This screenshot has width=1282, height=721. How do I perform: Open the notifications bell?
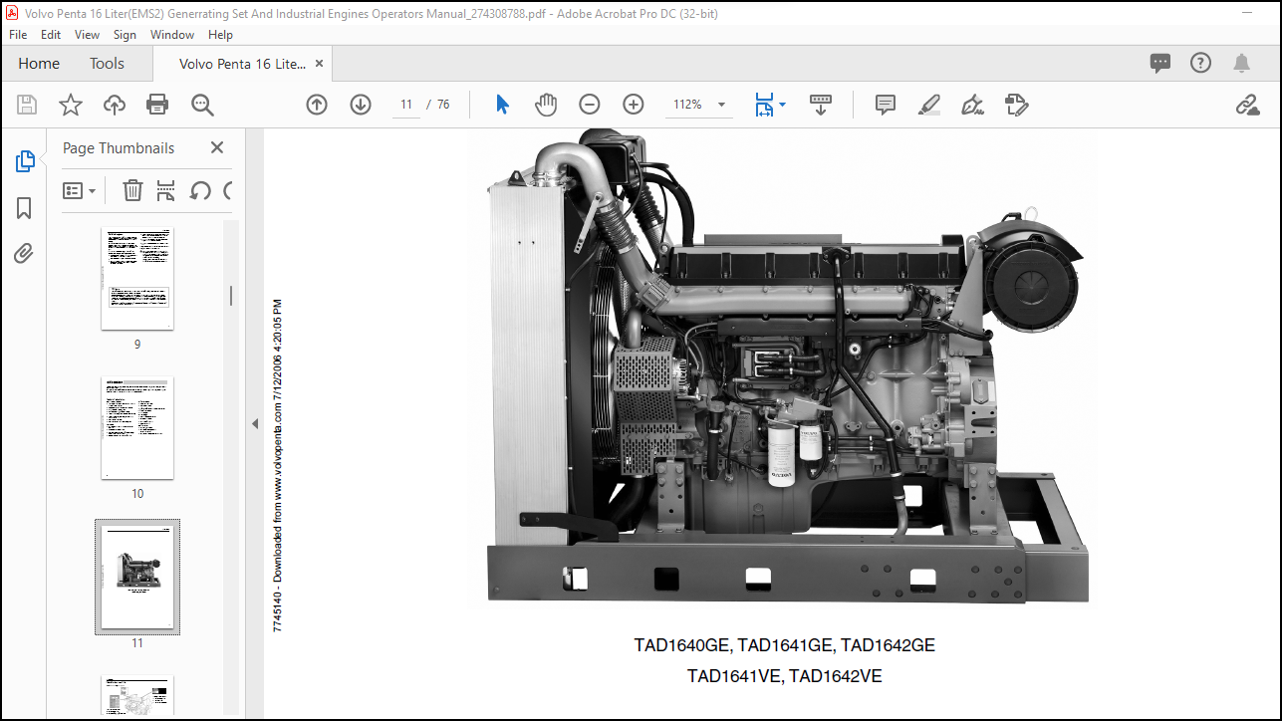point(1241,63)
